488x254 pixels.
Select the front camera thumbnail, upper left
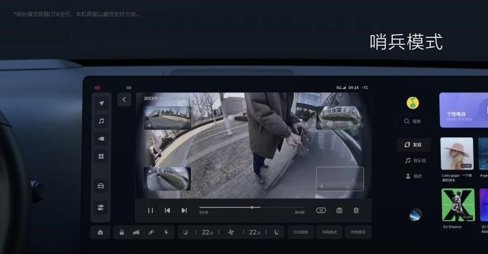click(x=167, y=118)
